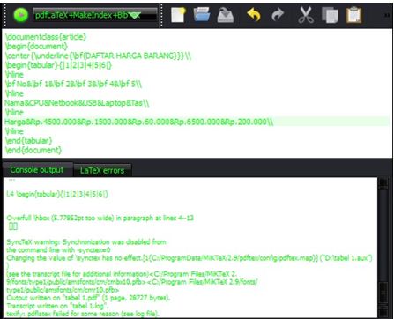The image size is (394, 319).
Task: Redo the last edit
Action: point(278,15)
